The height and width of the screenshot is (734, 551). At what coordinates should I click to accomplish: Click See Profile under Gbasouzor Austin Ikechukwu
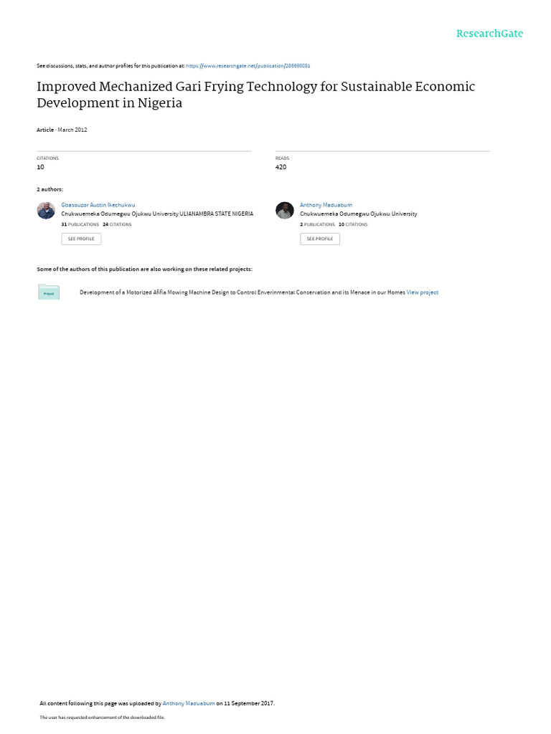(81, 239)
